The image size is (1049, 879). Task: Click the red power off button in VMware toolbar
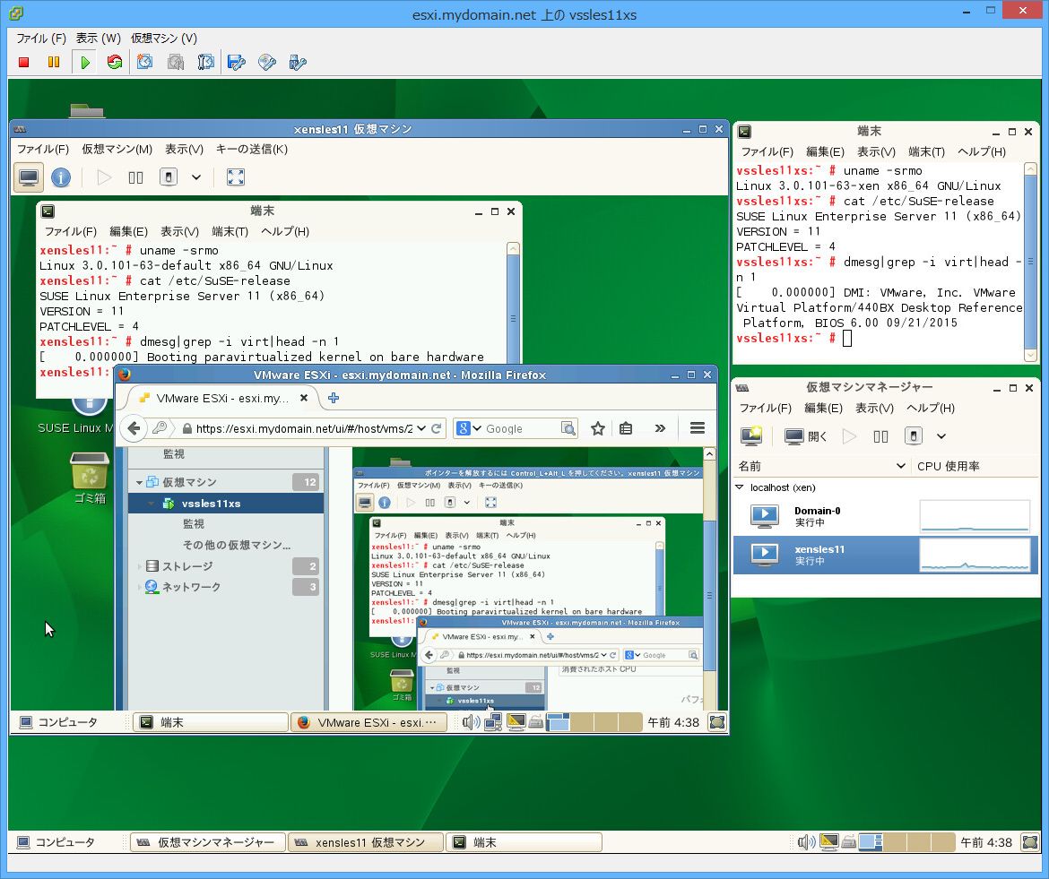click(x=24, y=62)
